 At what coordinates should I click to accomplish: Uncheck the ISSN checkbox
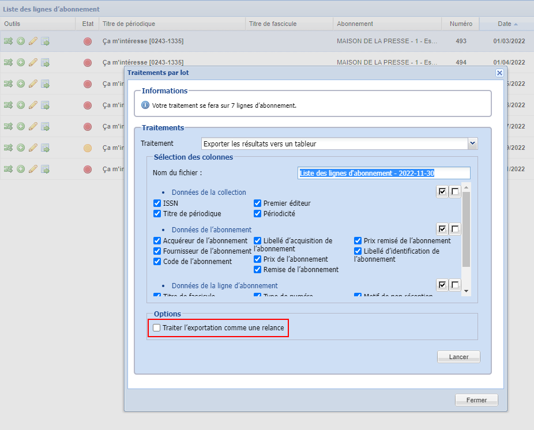click(x=157, y=203)
